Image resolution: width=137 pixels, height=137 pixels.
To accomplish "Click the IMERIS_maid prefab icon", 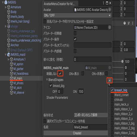I will click(x=9, y=55).
